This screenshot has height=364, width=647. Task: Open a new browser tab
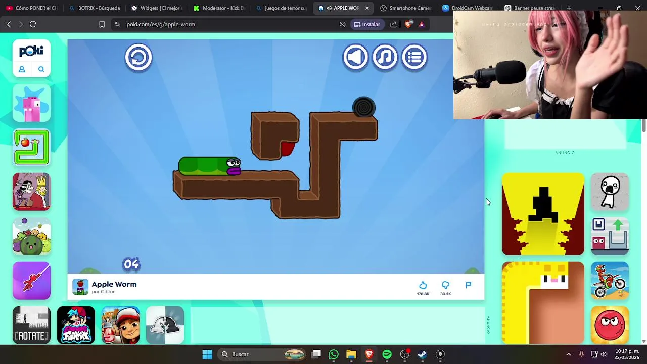point(569,8)
